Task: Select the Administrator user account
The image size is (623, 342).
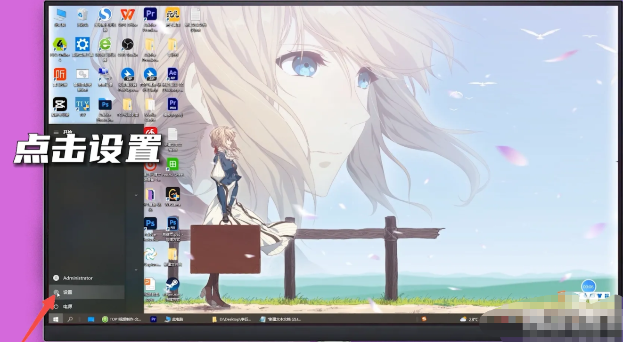Action: click(77, 278)
